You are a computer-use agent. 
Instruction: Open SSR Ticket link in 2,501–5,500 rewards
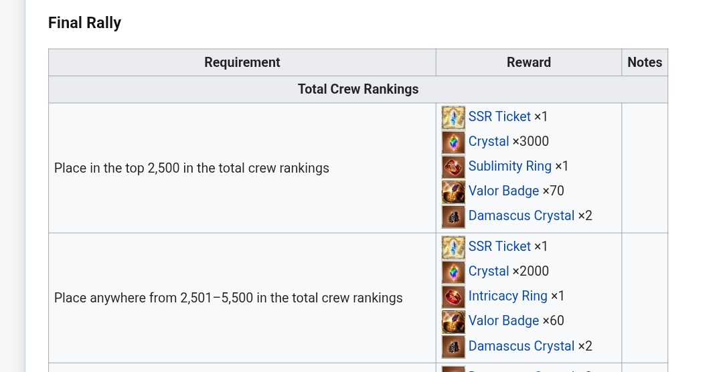coord(499,246)
